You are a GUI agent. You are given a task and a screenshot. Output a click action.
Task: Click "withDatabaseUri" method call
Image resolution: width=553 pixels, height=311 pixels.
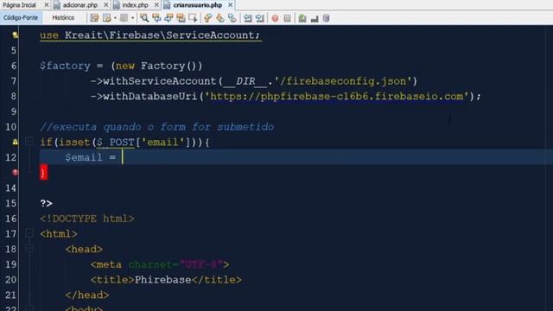click(x=149, y=96)
